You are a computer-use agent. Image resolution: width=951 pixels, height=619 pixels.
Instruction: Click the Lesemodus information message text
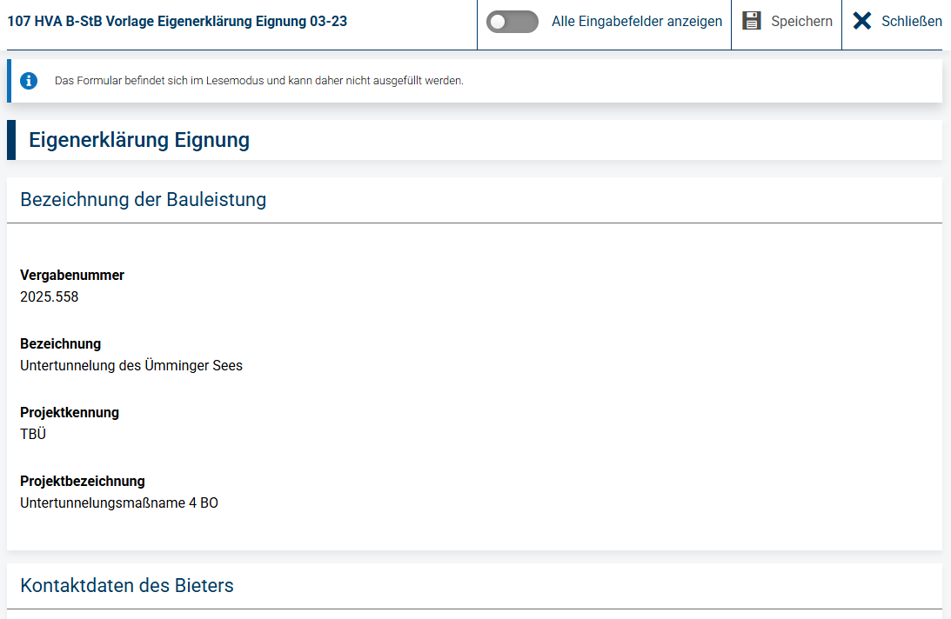[x=259, y=81]
